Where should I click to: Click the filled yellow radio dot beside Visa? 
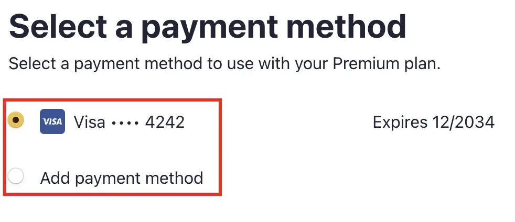pyautogui.click(x=16, y=120)
